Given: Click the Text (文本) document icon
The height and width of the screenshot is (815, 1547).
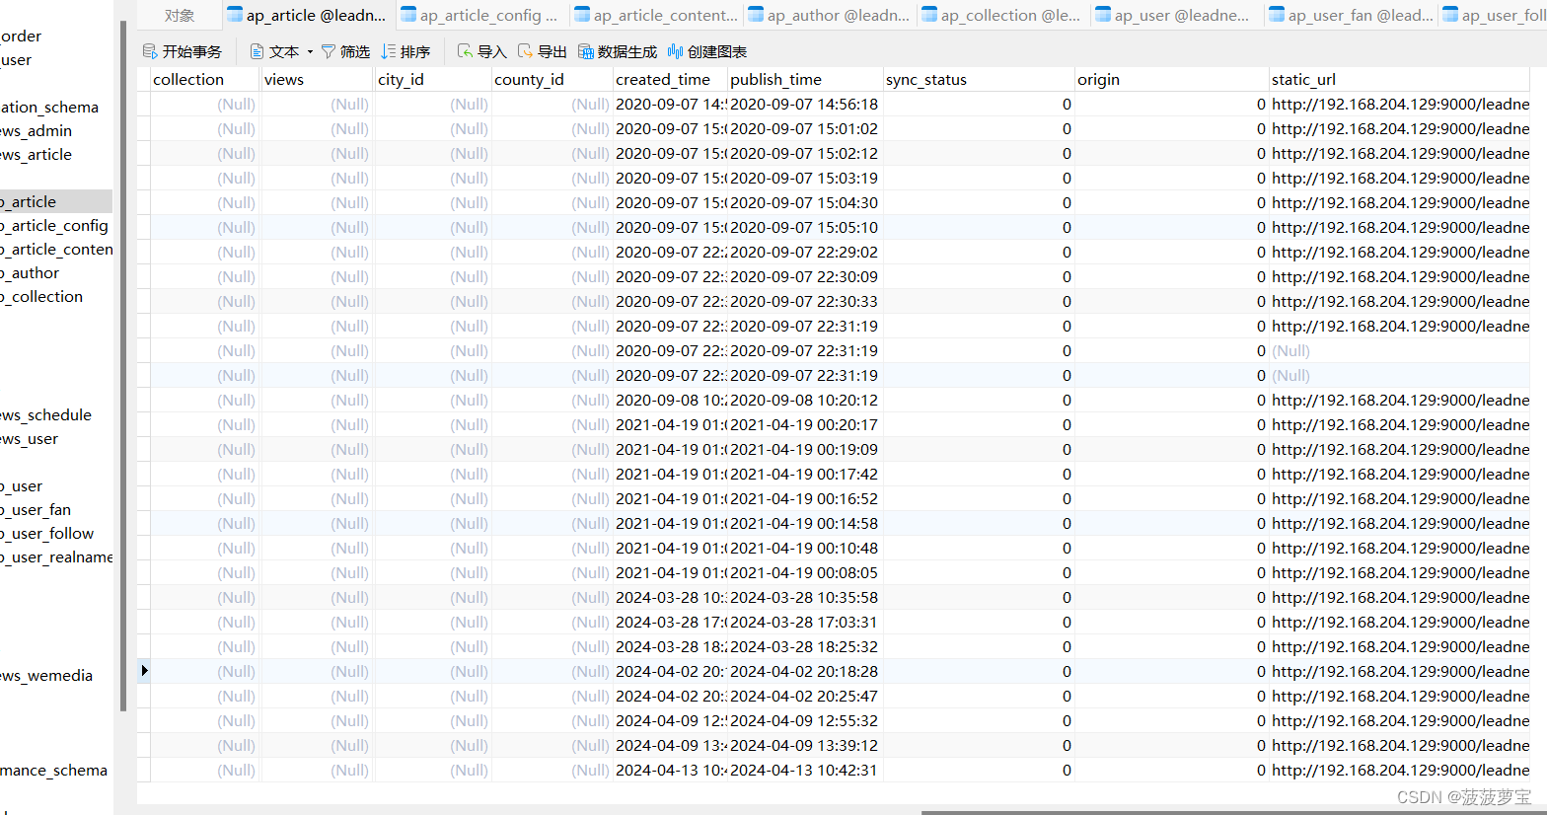Looking at the screenshot, I should 257,51.
